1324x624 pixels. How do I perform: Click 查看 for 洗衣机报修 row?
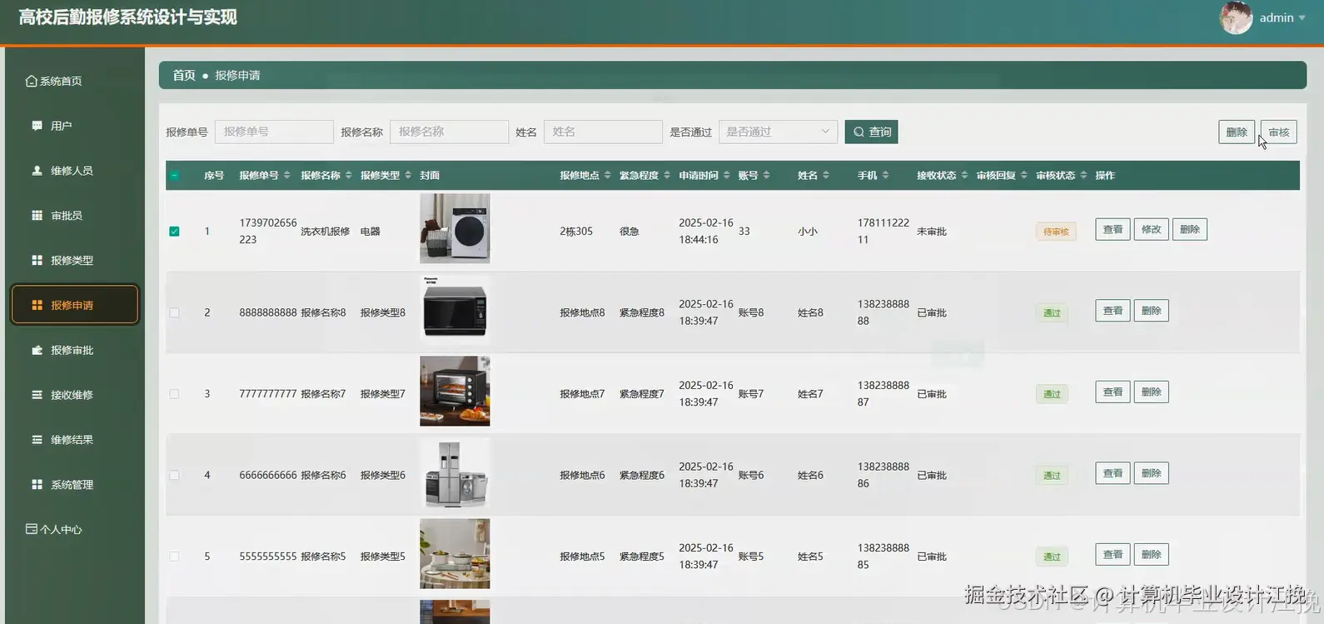[1112, 229]
